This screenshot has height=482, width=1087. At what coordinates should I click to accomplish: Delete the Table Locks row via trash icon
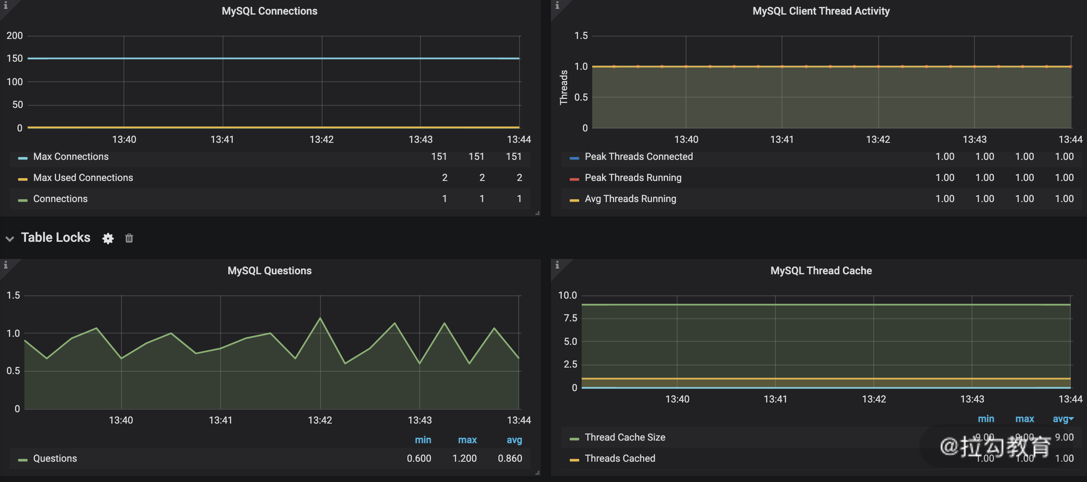tap(129, 239)
